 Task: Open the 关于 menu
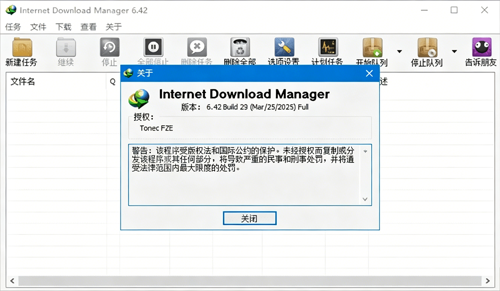click(x=114, y=27)
